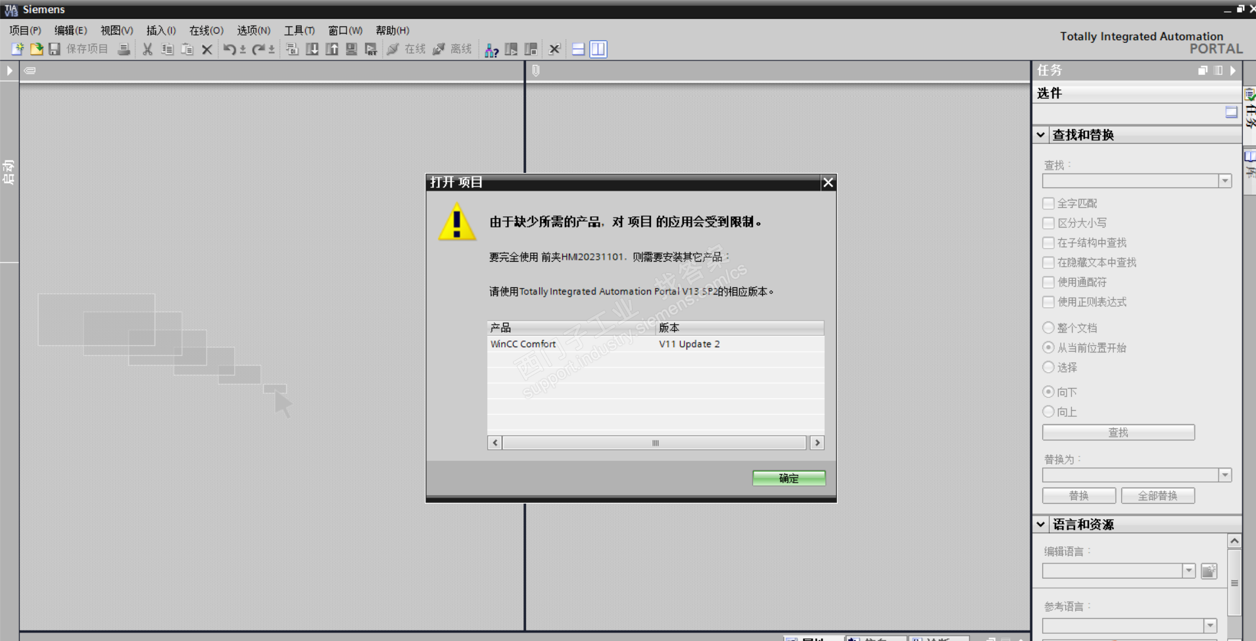Click the cut scissors icon
Screen dimensions: 1256x641
(148, 49)
